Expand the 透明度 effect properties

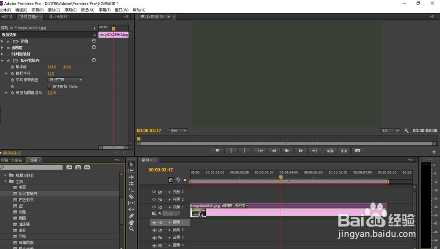coord(3,47)
